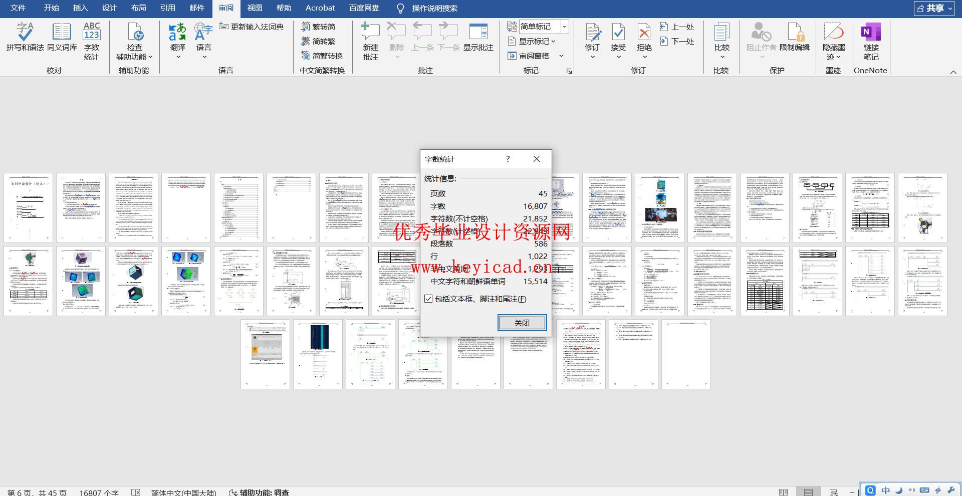
Task: Open the 翻译 translate tool
Action: 178,36
